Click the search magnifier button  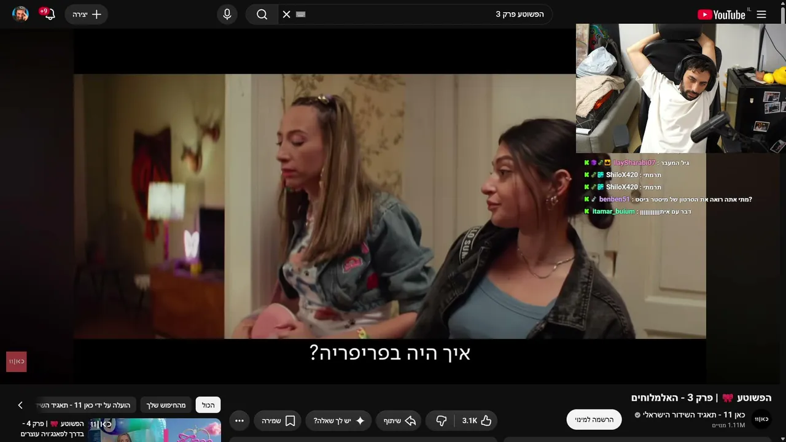(262, 14)
